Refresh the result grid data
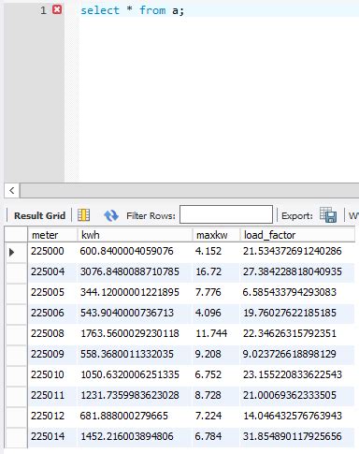 point(111,215)
